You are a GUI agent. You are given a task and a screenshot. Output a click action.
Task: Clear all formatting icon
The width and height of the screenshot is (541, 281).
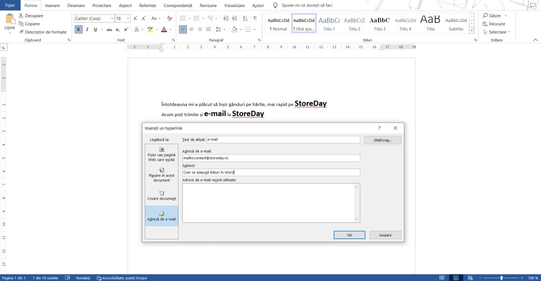coord(170,19)
